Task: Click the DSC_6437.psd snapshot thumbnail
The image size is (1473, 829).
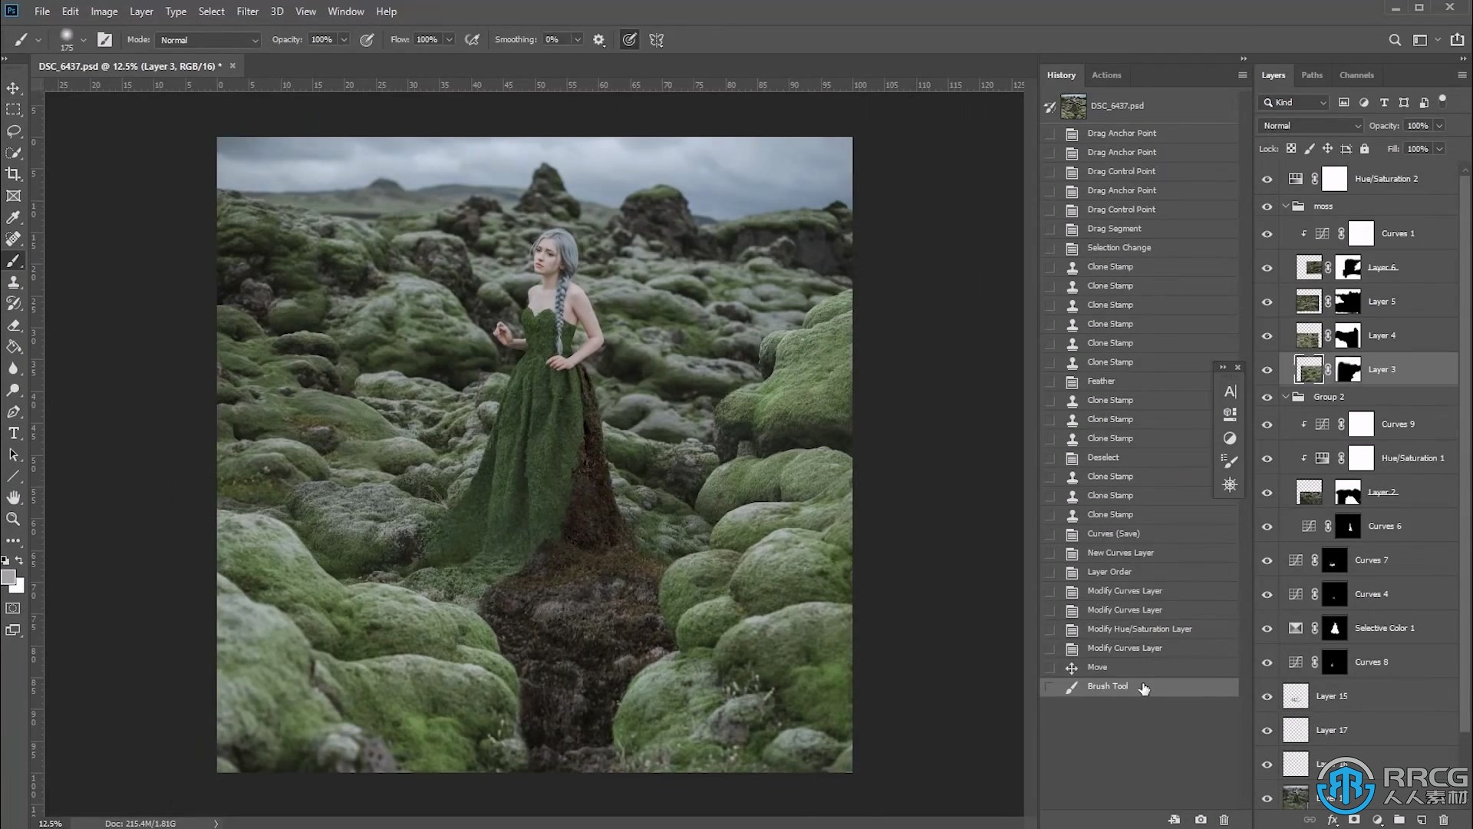Action: coord(1073,107)
